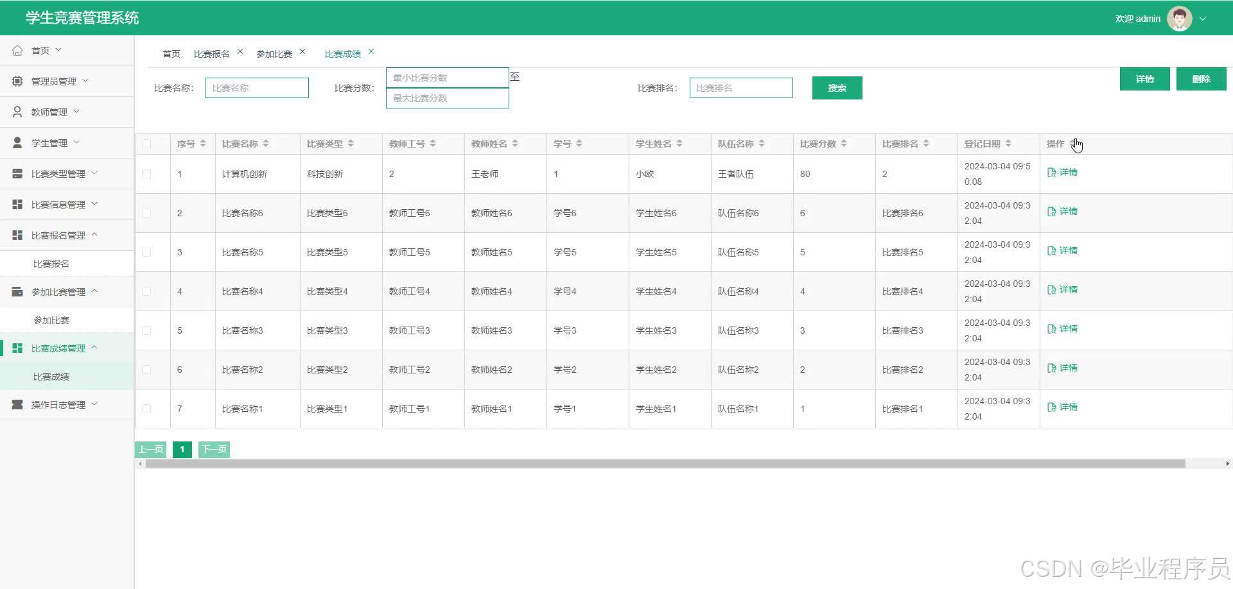The image size is (1233, 589).
Task: Open 比赛成绩 sidebar submenu item
Action: click(67, 377)
